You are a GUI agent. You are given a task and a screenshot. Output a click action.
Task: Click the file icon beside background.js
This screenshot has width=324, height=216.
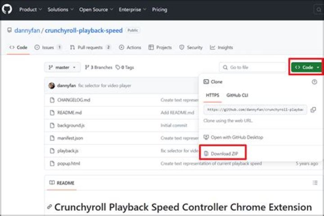[52, 126]
